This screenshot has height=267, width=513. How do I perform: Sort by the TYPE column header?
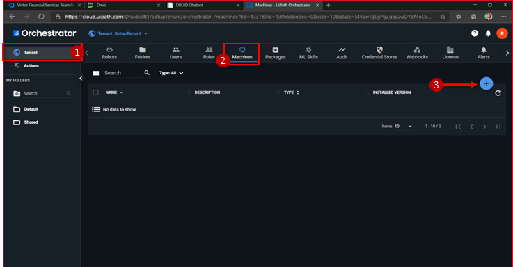(x=291, y=92)
